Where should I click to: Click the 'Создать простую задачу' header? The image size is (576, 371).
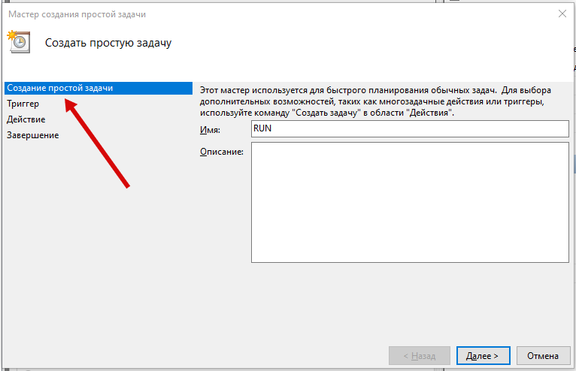[x=108, y=43]
